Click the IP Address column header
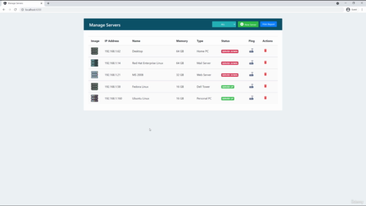366x206 pixels. (112, 41)
